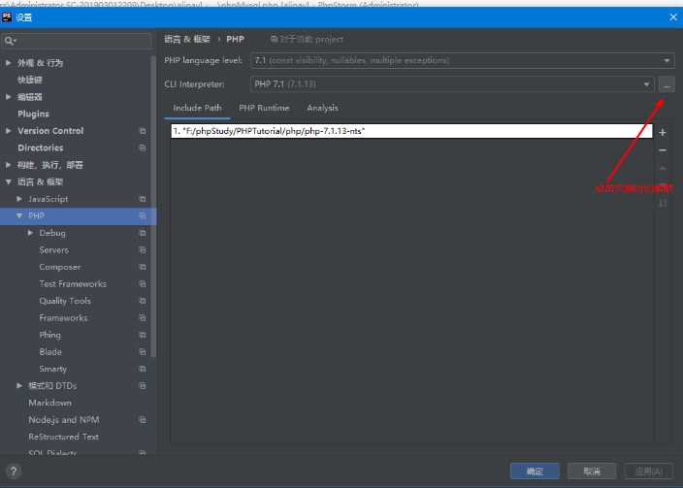Select Composer under PHP

coord(60,267)
